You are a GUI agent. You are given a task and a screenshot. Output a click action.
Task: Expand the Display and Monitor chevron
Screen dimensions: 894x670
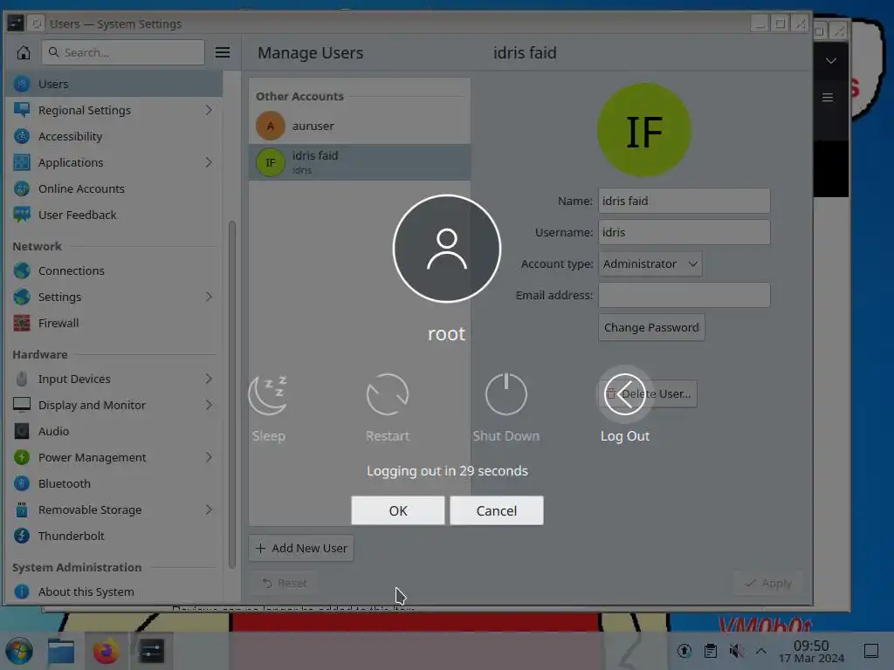(209, 405)
